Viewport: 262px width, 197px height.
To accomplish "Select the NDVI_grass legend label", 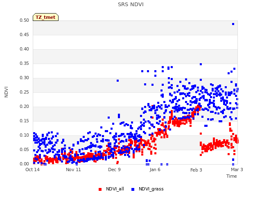I will tap(151, 189).
